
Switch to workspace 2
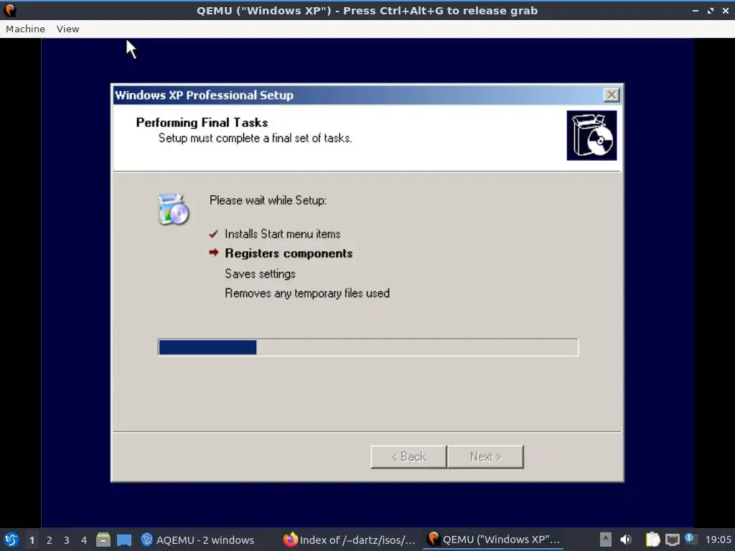coord(50,540)
